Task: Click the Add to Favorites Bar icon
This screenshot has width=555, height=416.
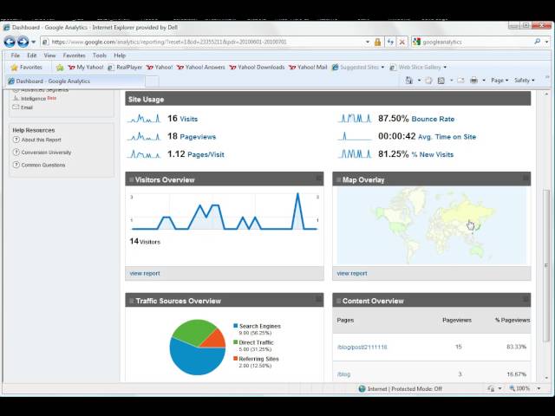Action: [60, 68]
